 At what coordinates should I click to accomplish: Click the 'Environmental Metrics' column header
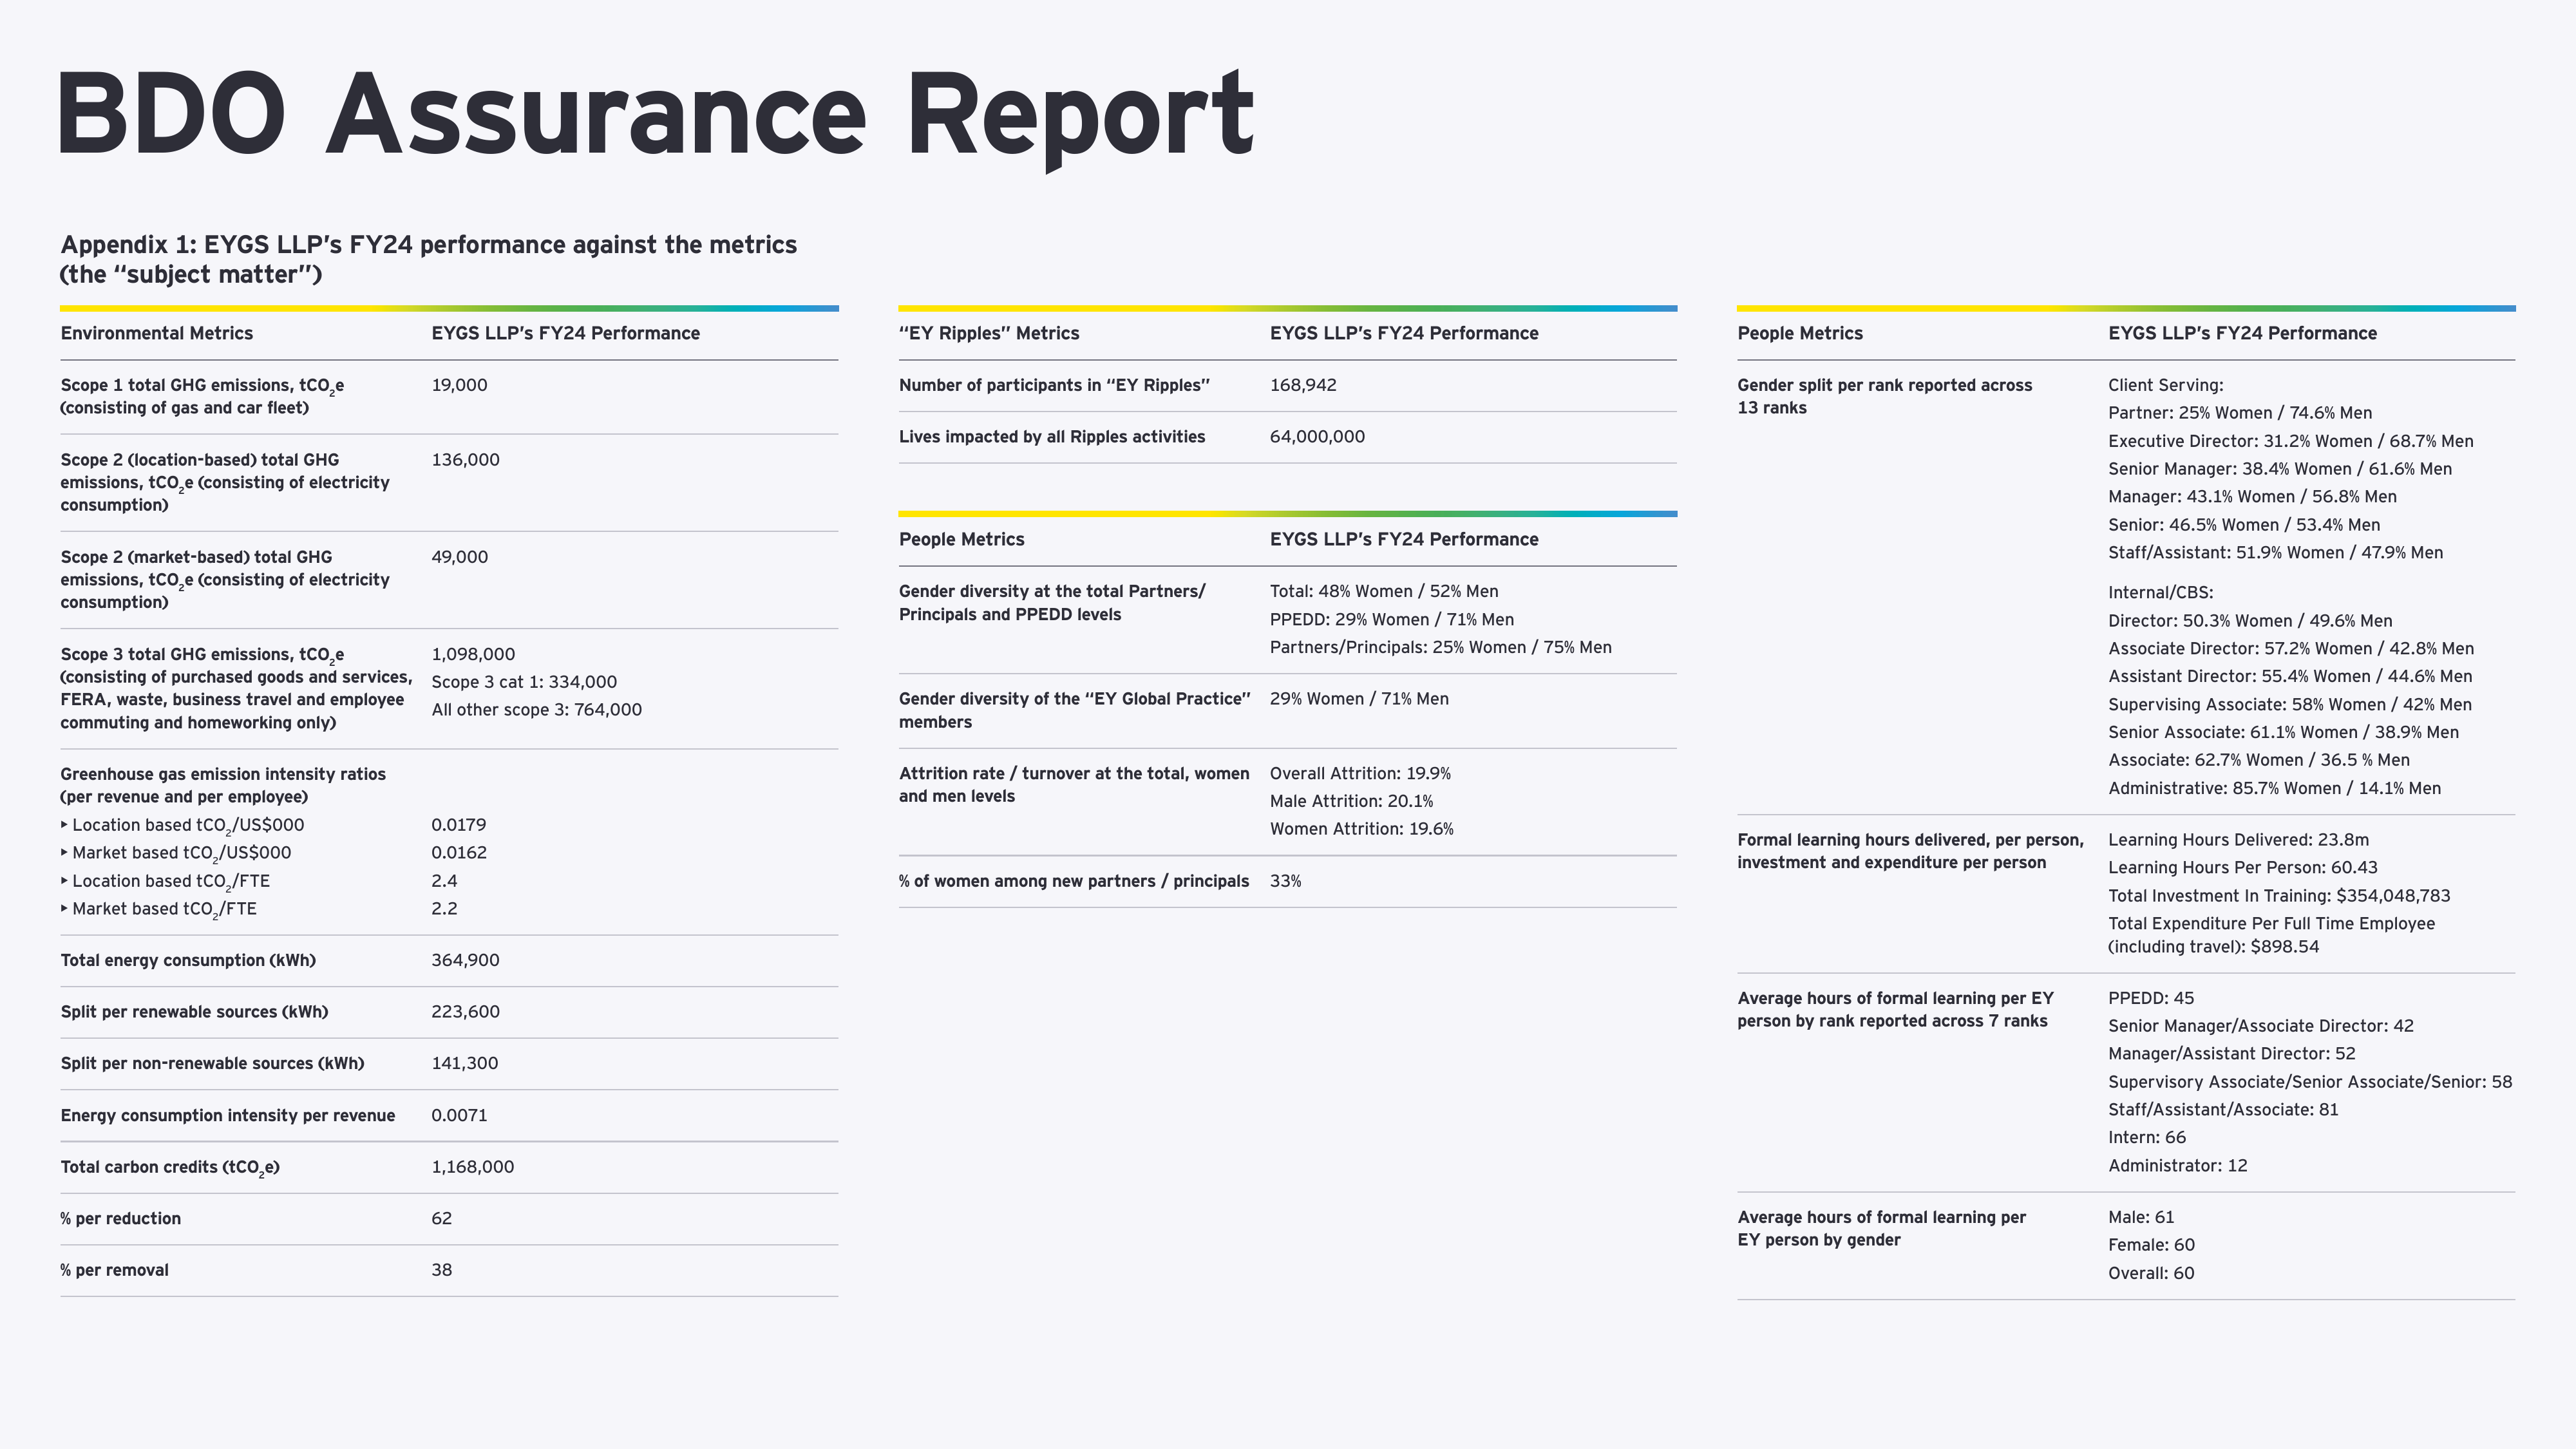click(157, 333)
